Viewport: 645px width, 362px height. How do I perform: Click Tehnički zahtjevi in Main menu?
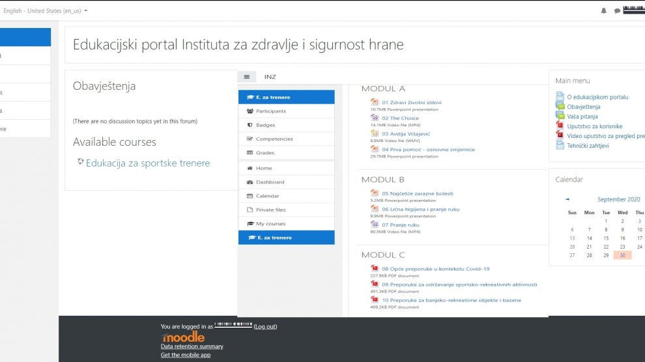click(x=588, y=146)
